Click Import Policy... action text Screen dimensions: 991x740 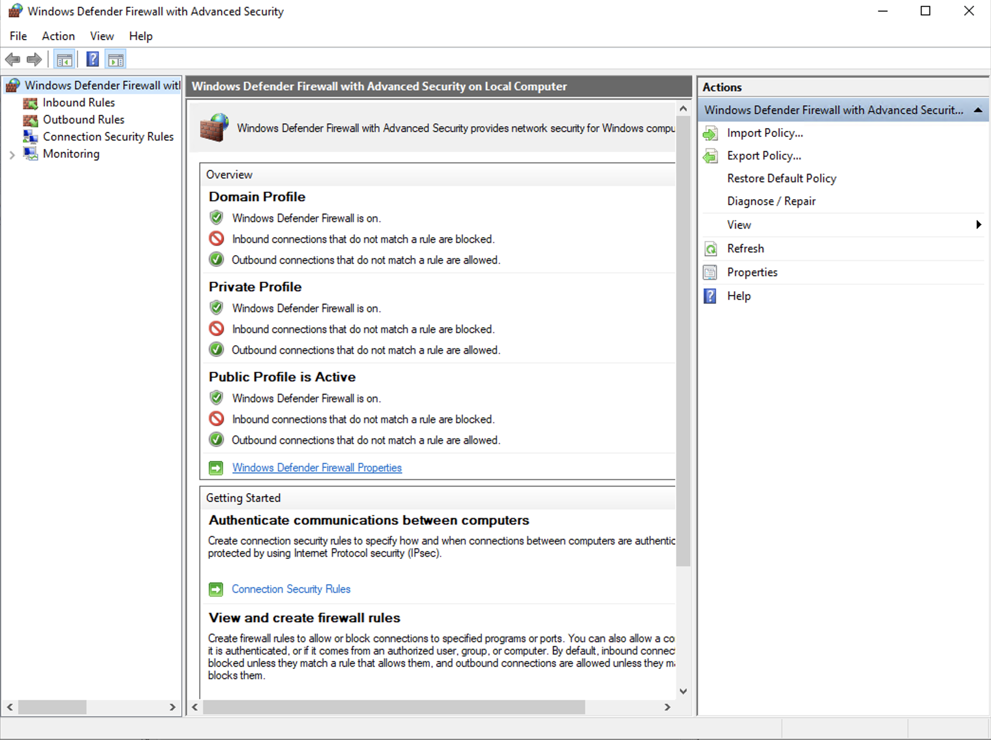(x=765, y=133)
